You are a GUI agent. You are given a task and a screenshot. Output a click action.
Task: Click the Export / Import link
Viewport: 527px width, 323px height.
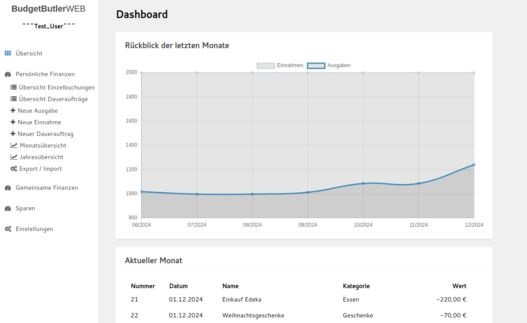[x=41, y=169]
